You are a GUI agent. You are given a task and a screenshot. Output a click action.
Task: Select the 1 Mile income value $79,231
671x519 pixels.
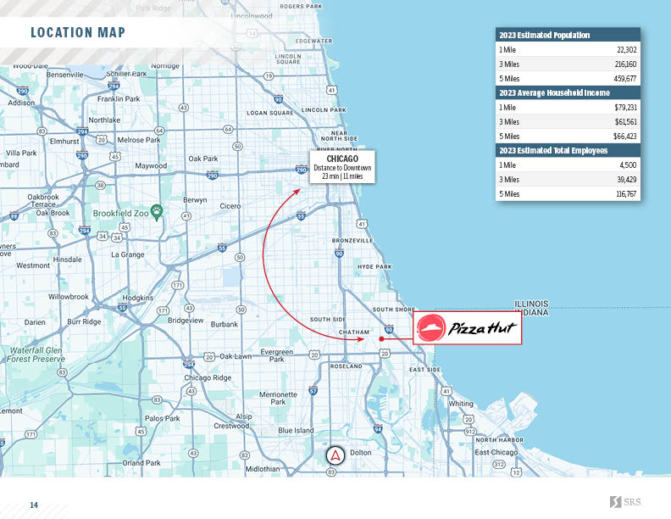625,108
